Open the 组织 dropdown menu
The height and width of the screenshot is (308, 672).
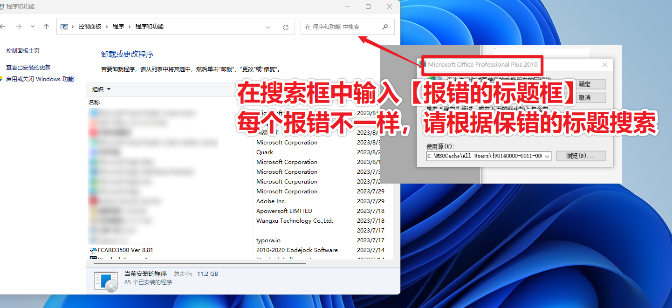tap(102, 89)
